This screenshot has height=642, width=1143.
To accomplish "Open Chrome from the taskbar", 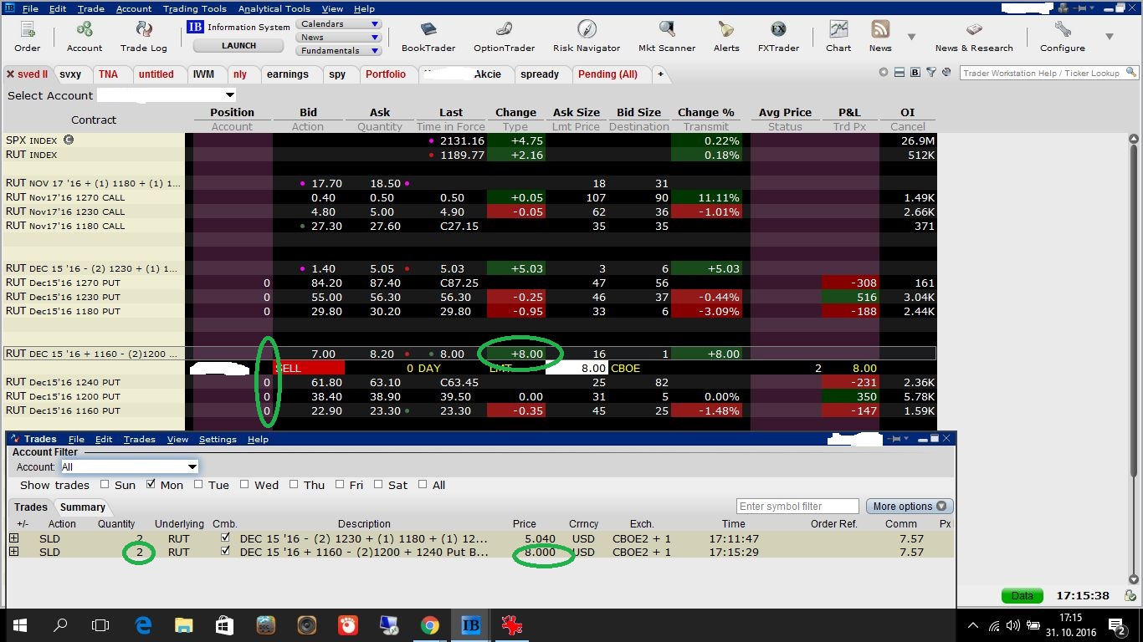I will [x=429, y=624].
